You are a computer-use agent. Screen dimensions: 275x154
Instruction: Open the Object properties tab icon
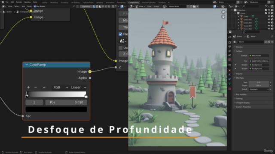229,70
